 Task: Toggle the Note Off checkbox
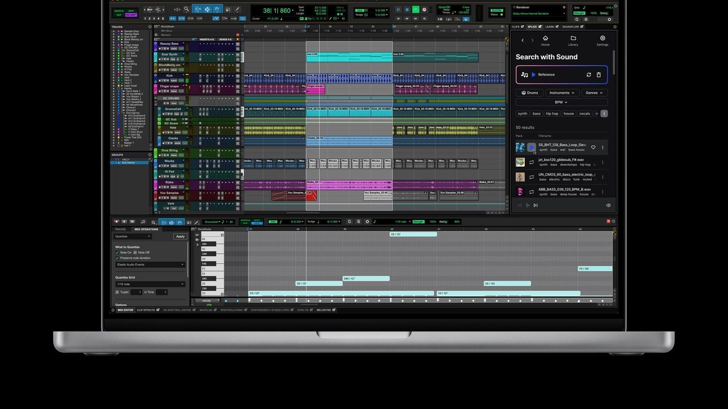[135, 253]
